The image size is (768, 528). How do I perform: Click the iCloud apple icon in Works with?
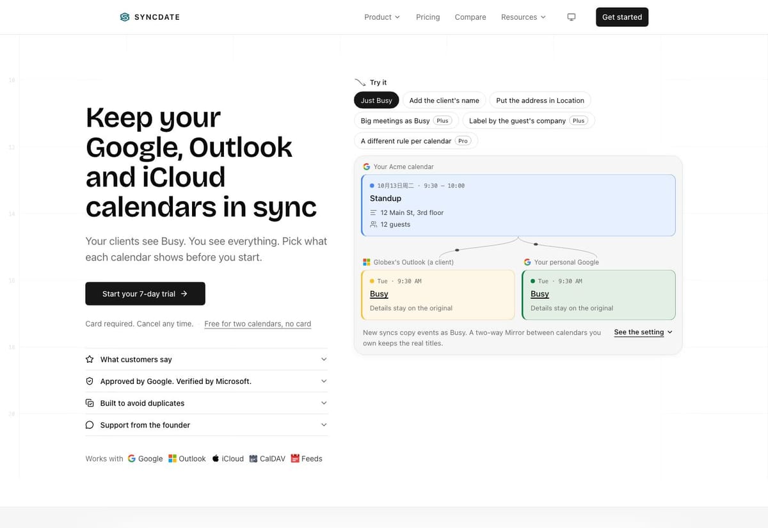click(216, 459)
